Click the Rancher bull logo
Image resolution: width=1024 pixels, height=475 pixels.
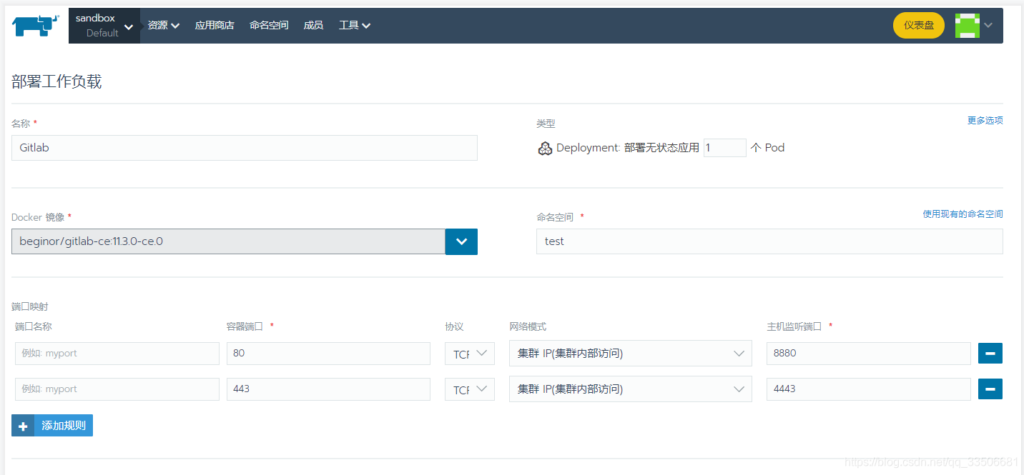34,25
